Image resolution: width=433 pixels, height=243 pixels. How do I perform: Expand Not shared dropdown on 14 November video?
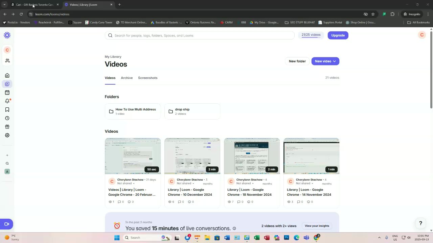click(304, 184)
